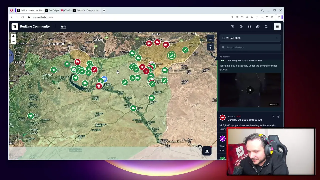The height and width of the screenshot is (180, 320).
Task: Click the video camera icon on SDF post
Action: 273,116
